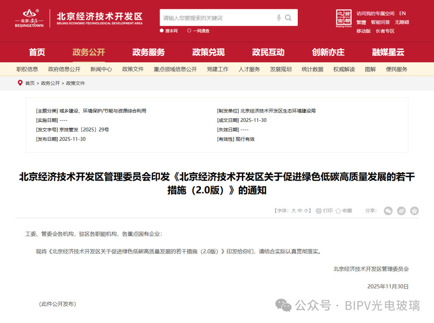
Task: Select the 搜本网 search option
Action: click(169, 31)
